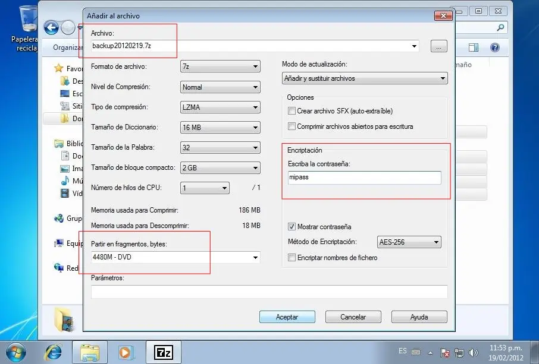The width and height of the screenshot is (539, 364).
Task: Open Modo de actualización dropdown
Action: (365, 78)
